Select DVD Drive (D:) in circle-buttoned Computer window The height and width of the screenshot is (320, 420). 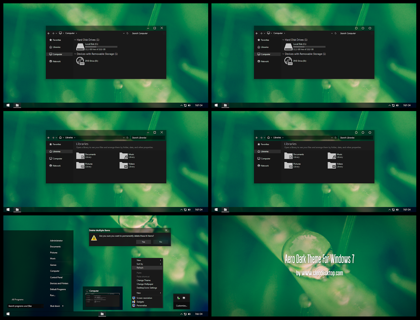click(x=295, y=61)
